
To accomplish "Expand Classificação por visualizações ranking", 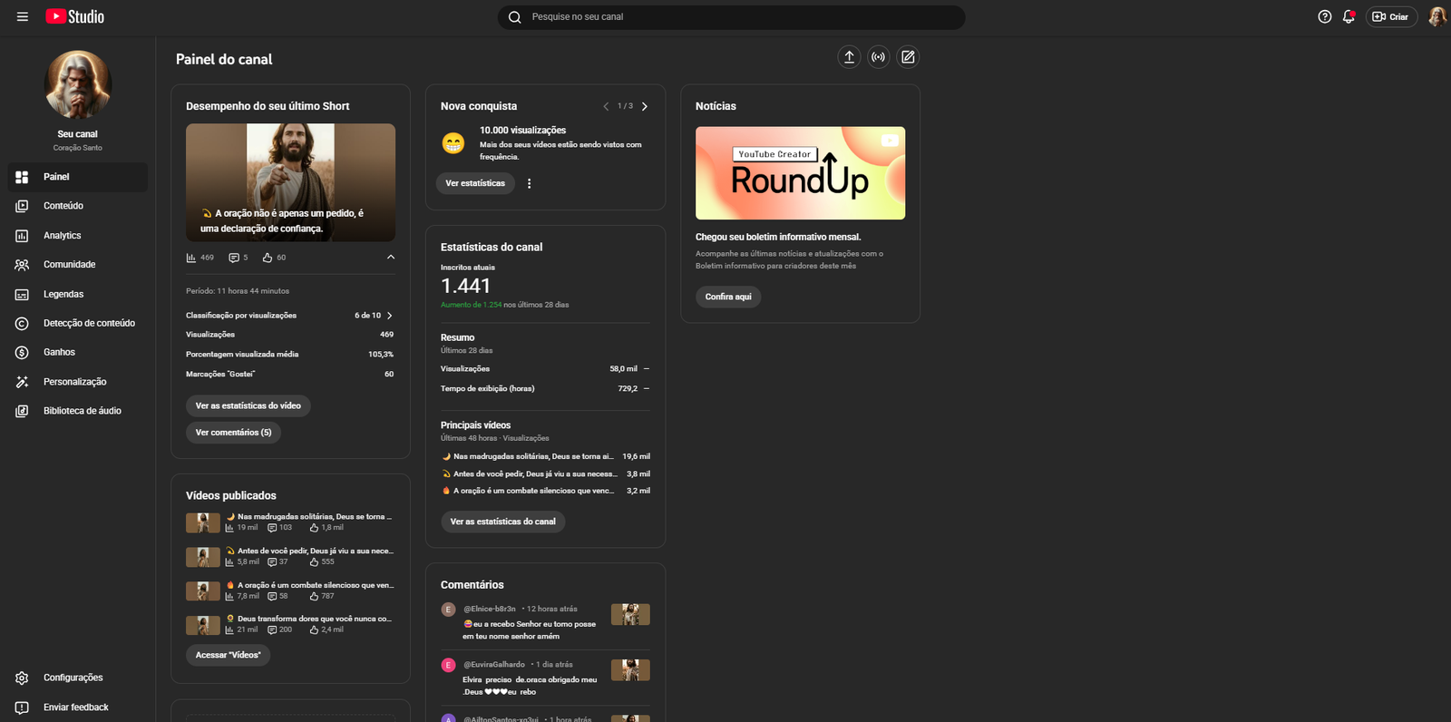I will (390, 316).
